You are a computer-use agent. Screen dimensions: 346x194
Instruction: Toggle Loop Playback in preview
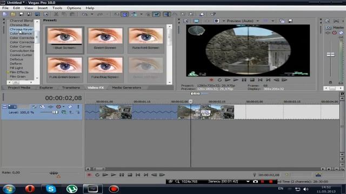[219, 80]
